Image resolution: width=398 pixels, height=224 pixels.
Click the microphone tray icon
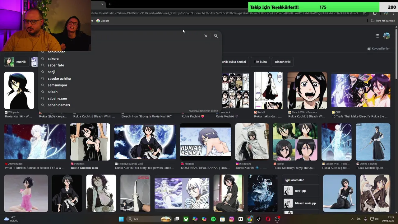click(x=365, y=219)
